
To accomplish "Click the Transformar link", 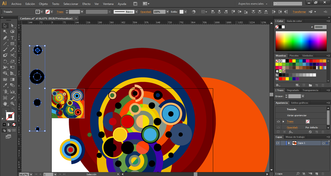I will 299,12.
